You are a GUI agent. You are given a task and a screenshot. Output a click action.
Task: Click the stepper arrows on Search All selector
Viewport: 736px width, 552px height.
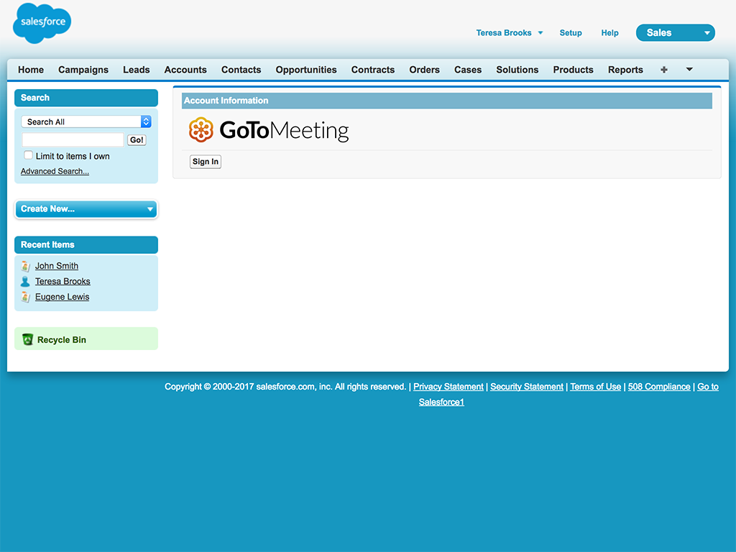tap(146, 121)
